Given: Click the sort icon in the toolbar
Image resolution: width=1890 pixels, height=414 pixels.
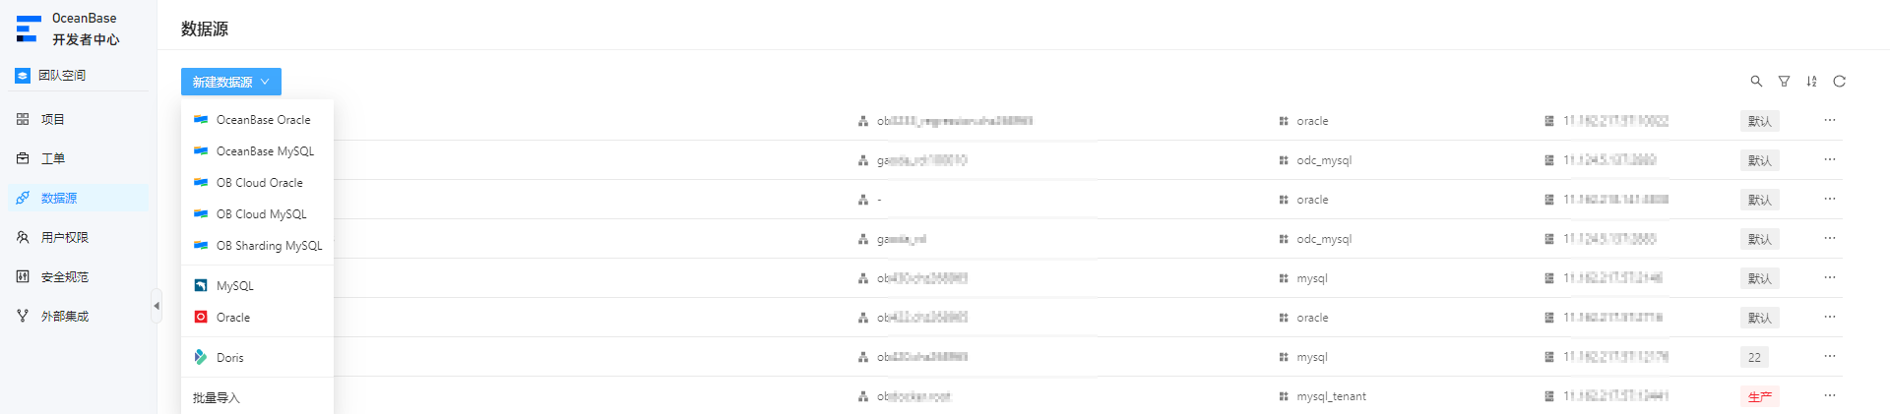Looking at the screenshot, I should pyautogui.click(x=1811, y=82).
